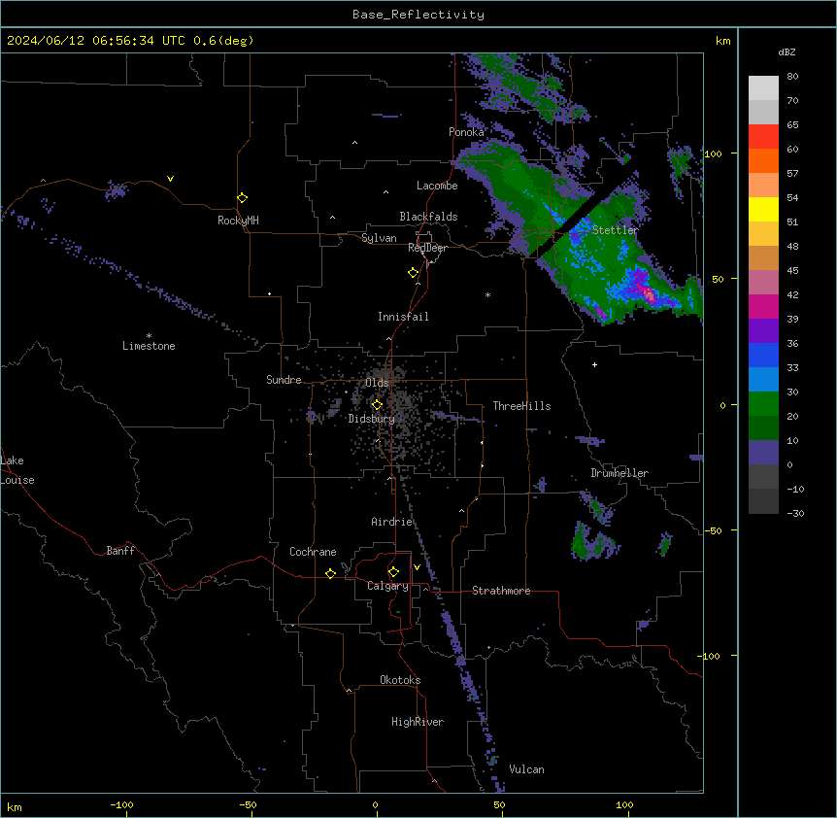The width and height of the screenshot is (837, 818).
Task: Click the -100 tick label on the bottom axis
Action: coord(121,804)
